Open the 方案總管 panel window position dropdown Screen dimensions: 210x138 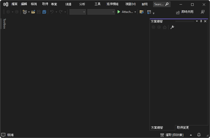[x=197, y=21]
